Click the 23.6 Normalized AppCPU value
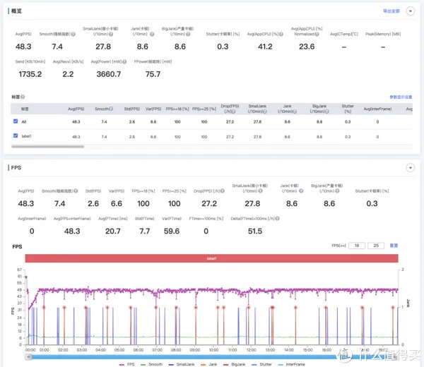 (x=307, y=47)
